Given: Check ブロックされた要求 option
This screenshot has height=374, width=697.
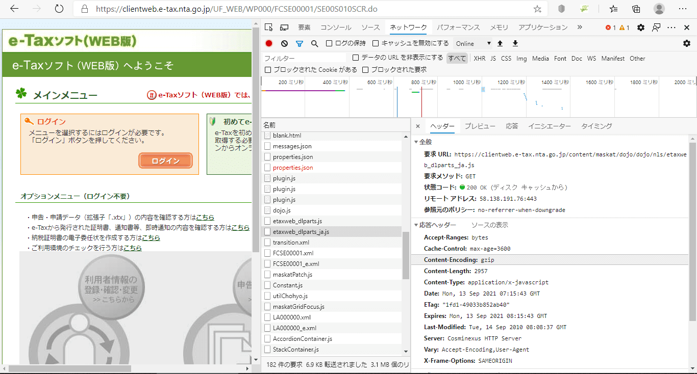Looking at the screenshot, I should pyautogui.click(x=365, y=70).
